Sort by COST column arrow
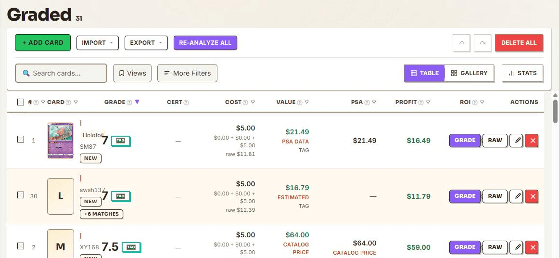The width and height of the screenshot is (559, 258). pyautogui.click(x=253, y=103)
